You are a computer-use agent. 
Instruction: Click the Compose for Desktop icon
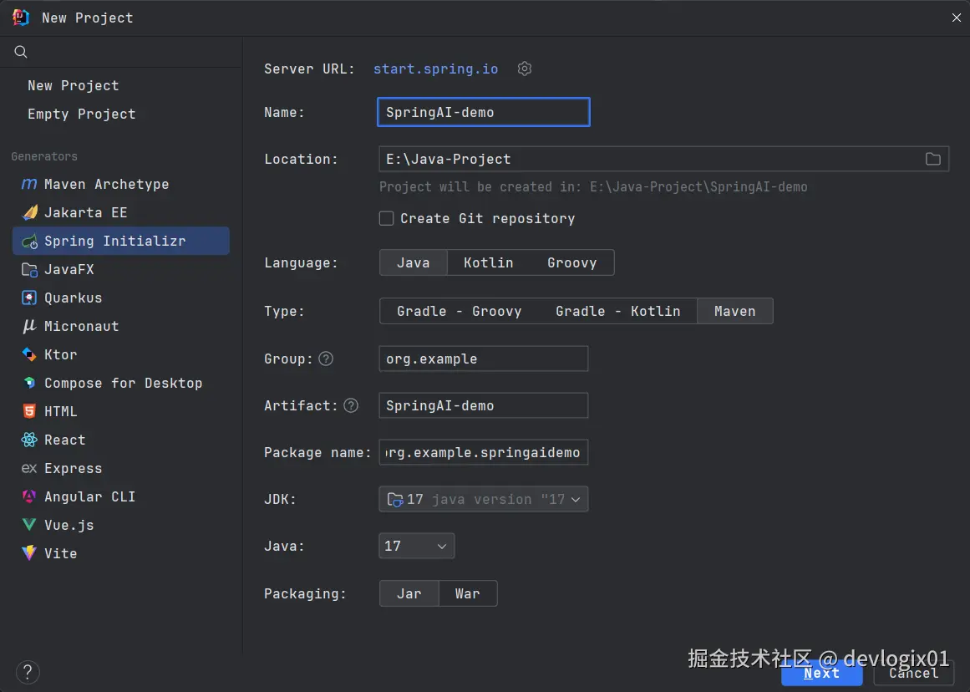click(29, 383)
